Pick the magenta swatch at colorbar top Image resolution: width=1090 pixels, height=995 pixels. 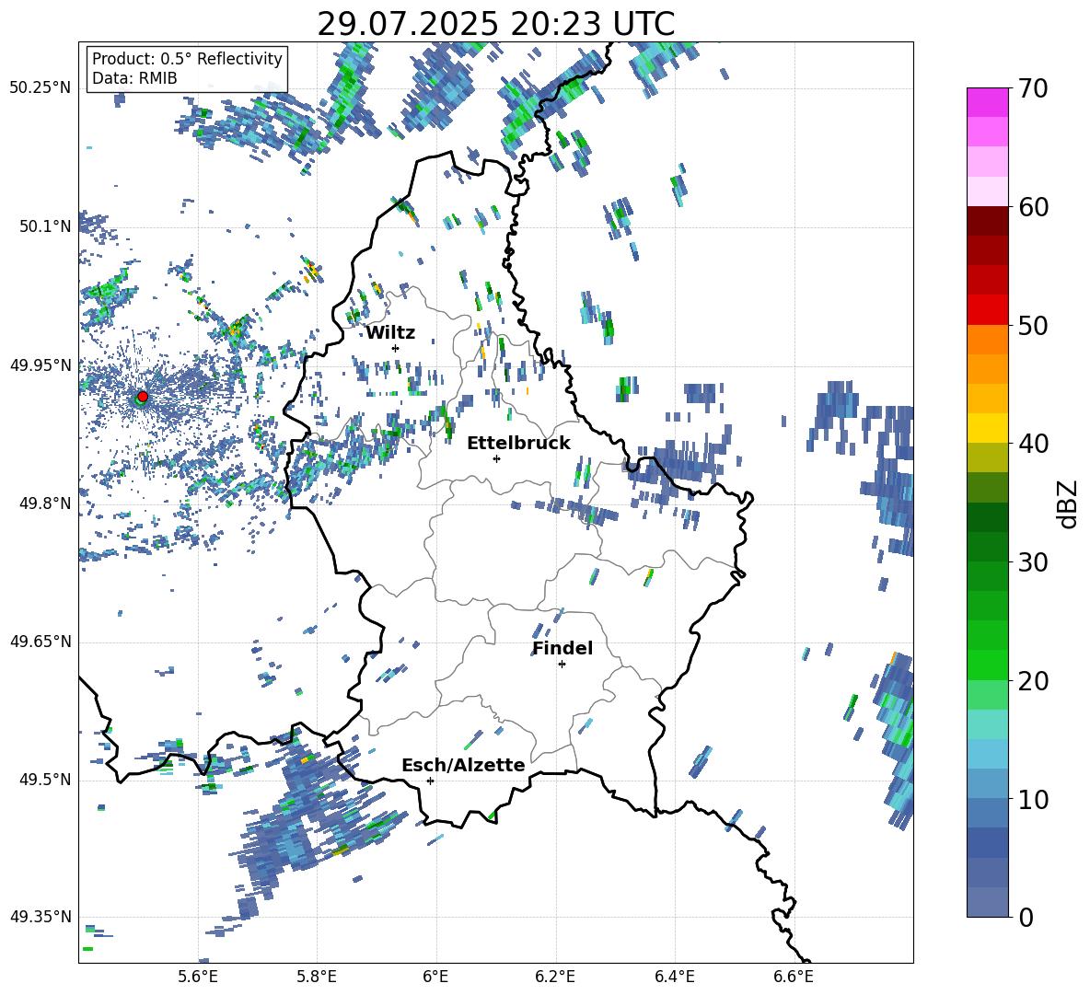coord(987,102)
